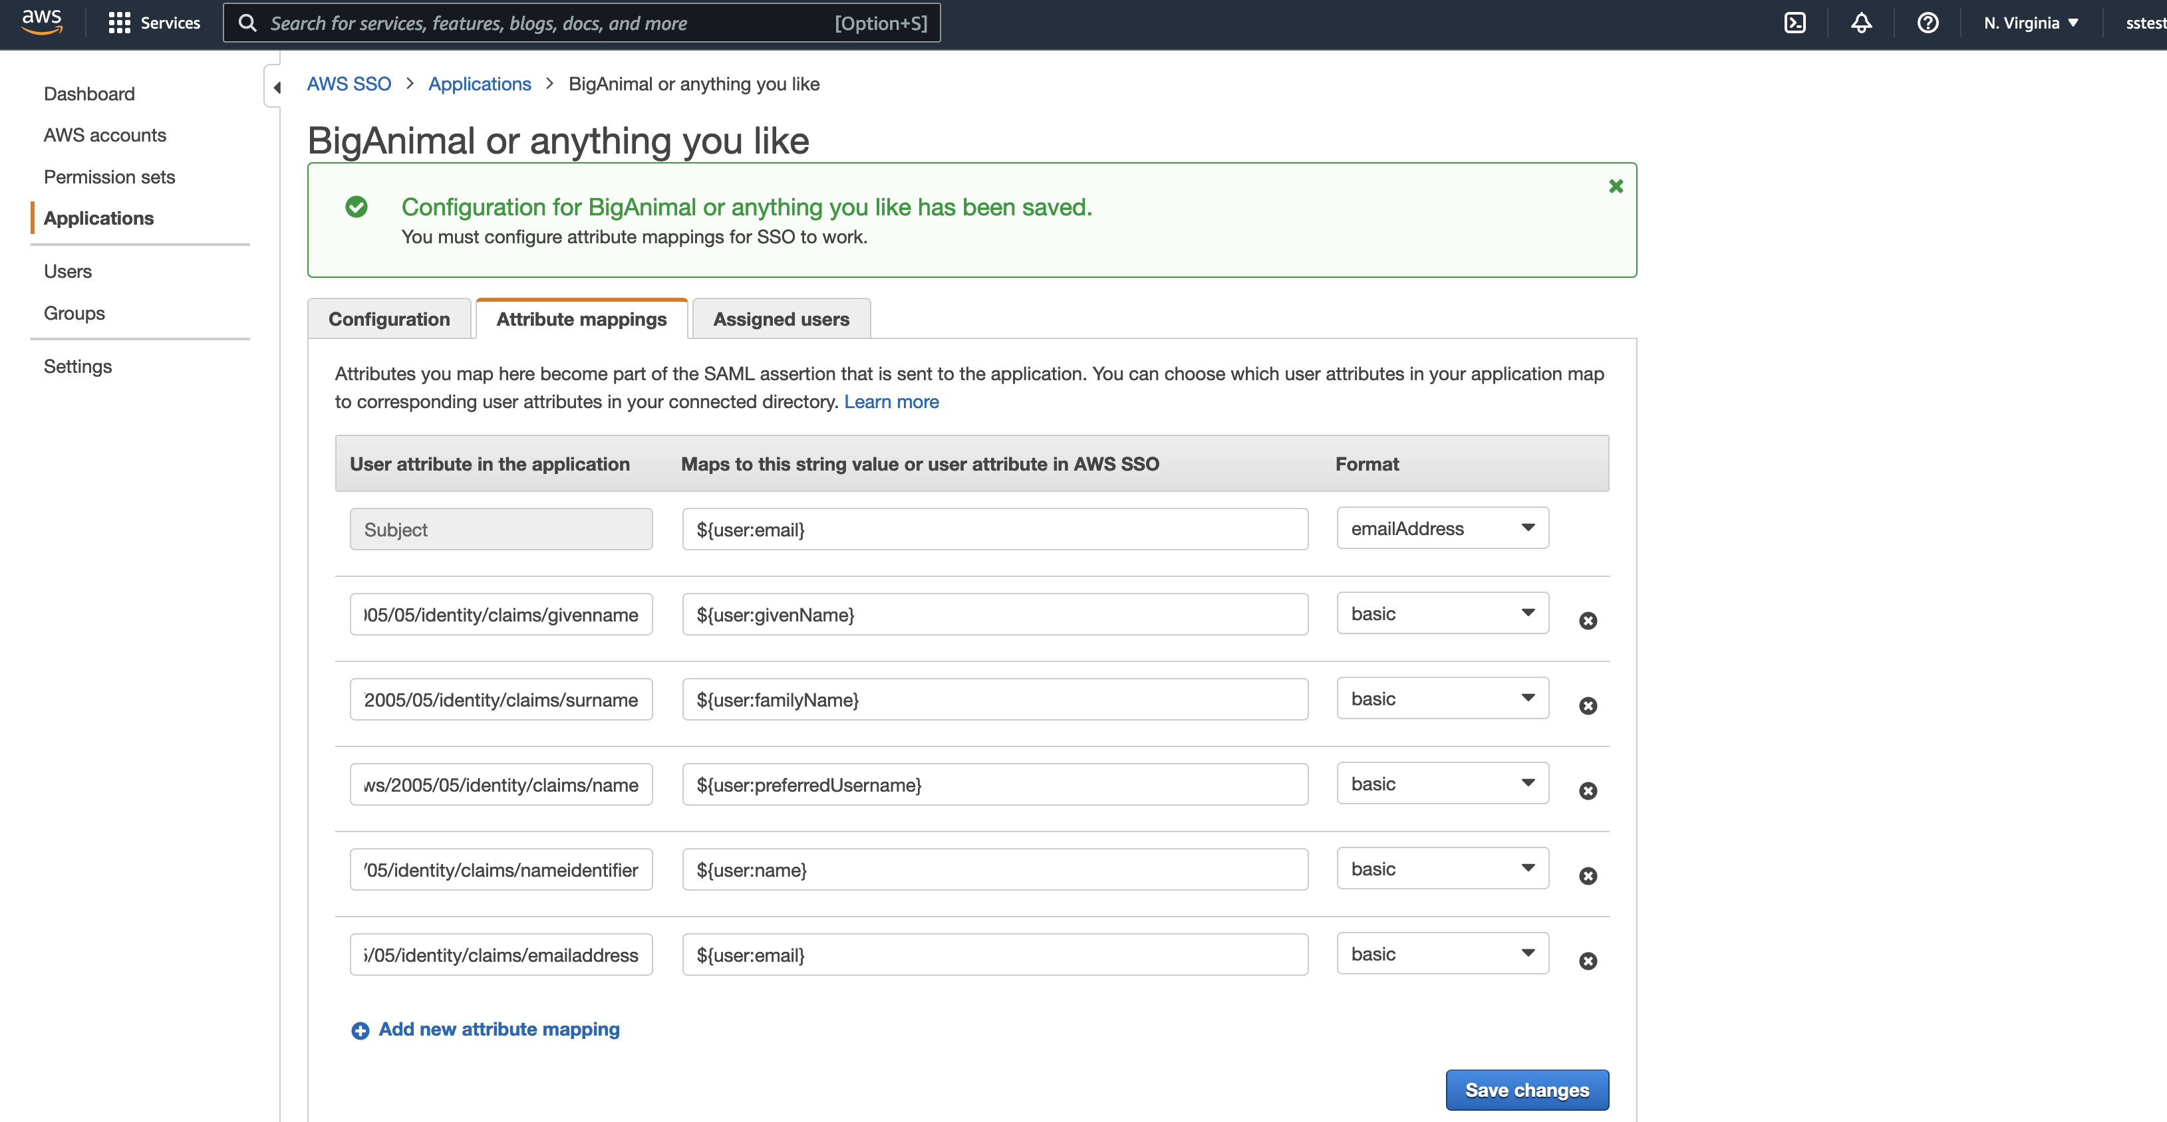Click the sstest account menu
2167x1122 pixels.
coord(2144,23)
